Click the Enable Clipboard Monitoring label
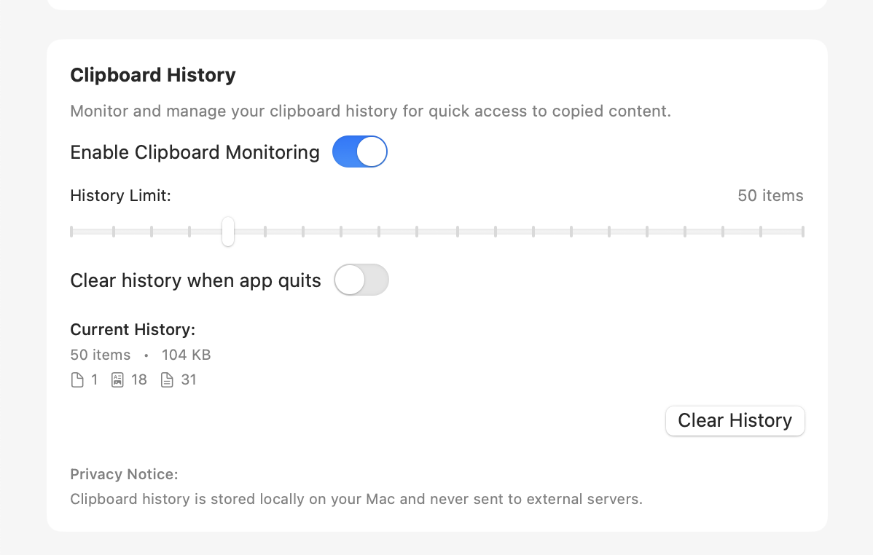873x555 pixels. click(x=195, y=152)
